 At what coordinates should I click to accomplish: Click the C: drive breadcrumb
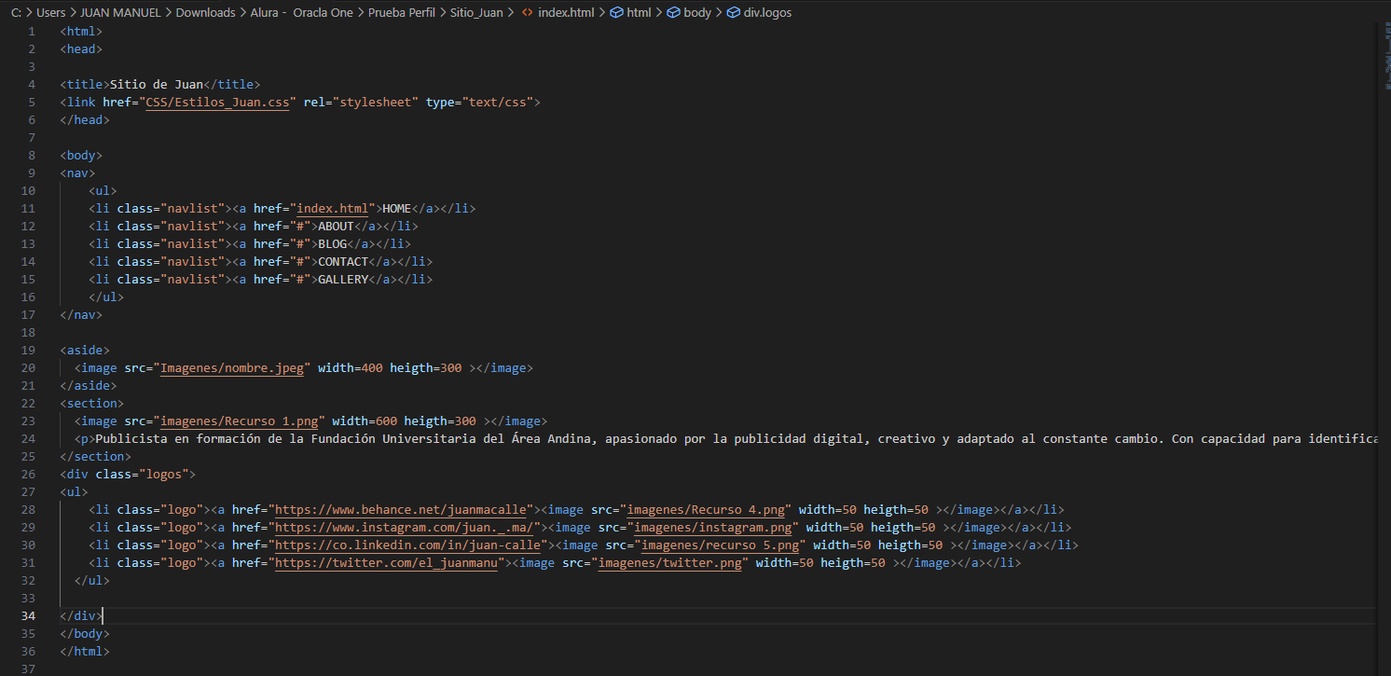point(16,13)
